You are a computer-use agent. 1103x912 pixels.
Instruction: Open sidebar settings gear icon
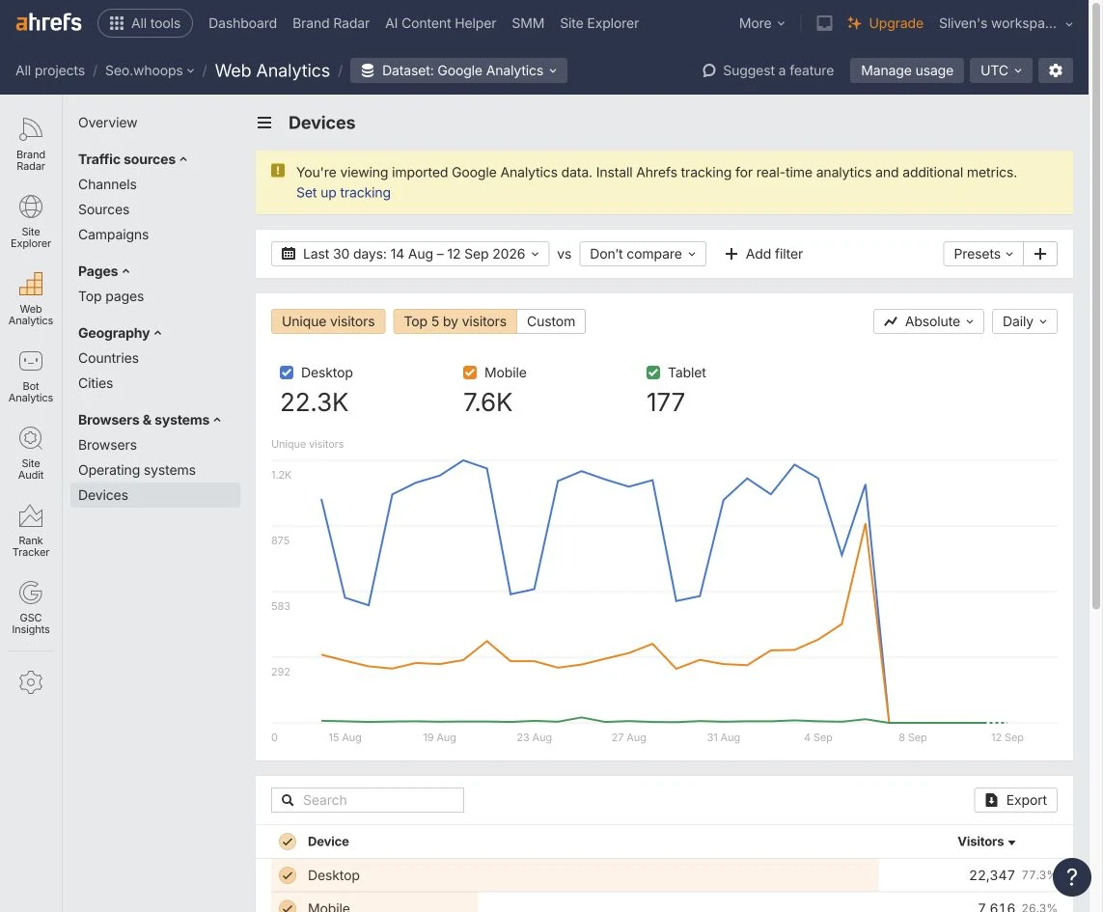30,682
